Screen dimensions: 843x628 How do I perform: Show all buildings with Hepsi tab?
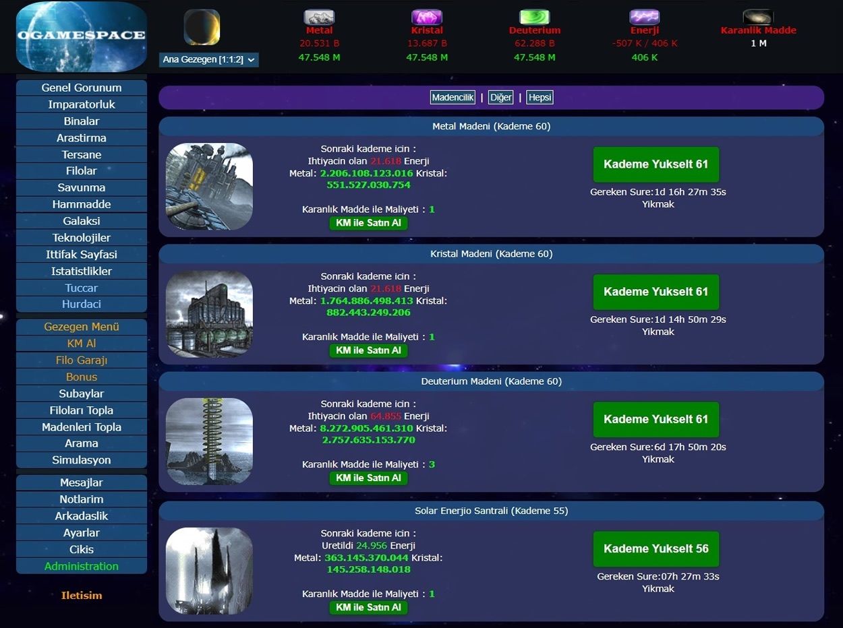(540, 98)
